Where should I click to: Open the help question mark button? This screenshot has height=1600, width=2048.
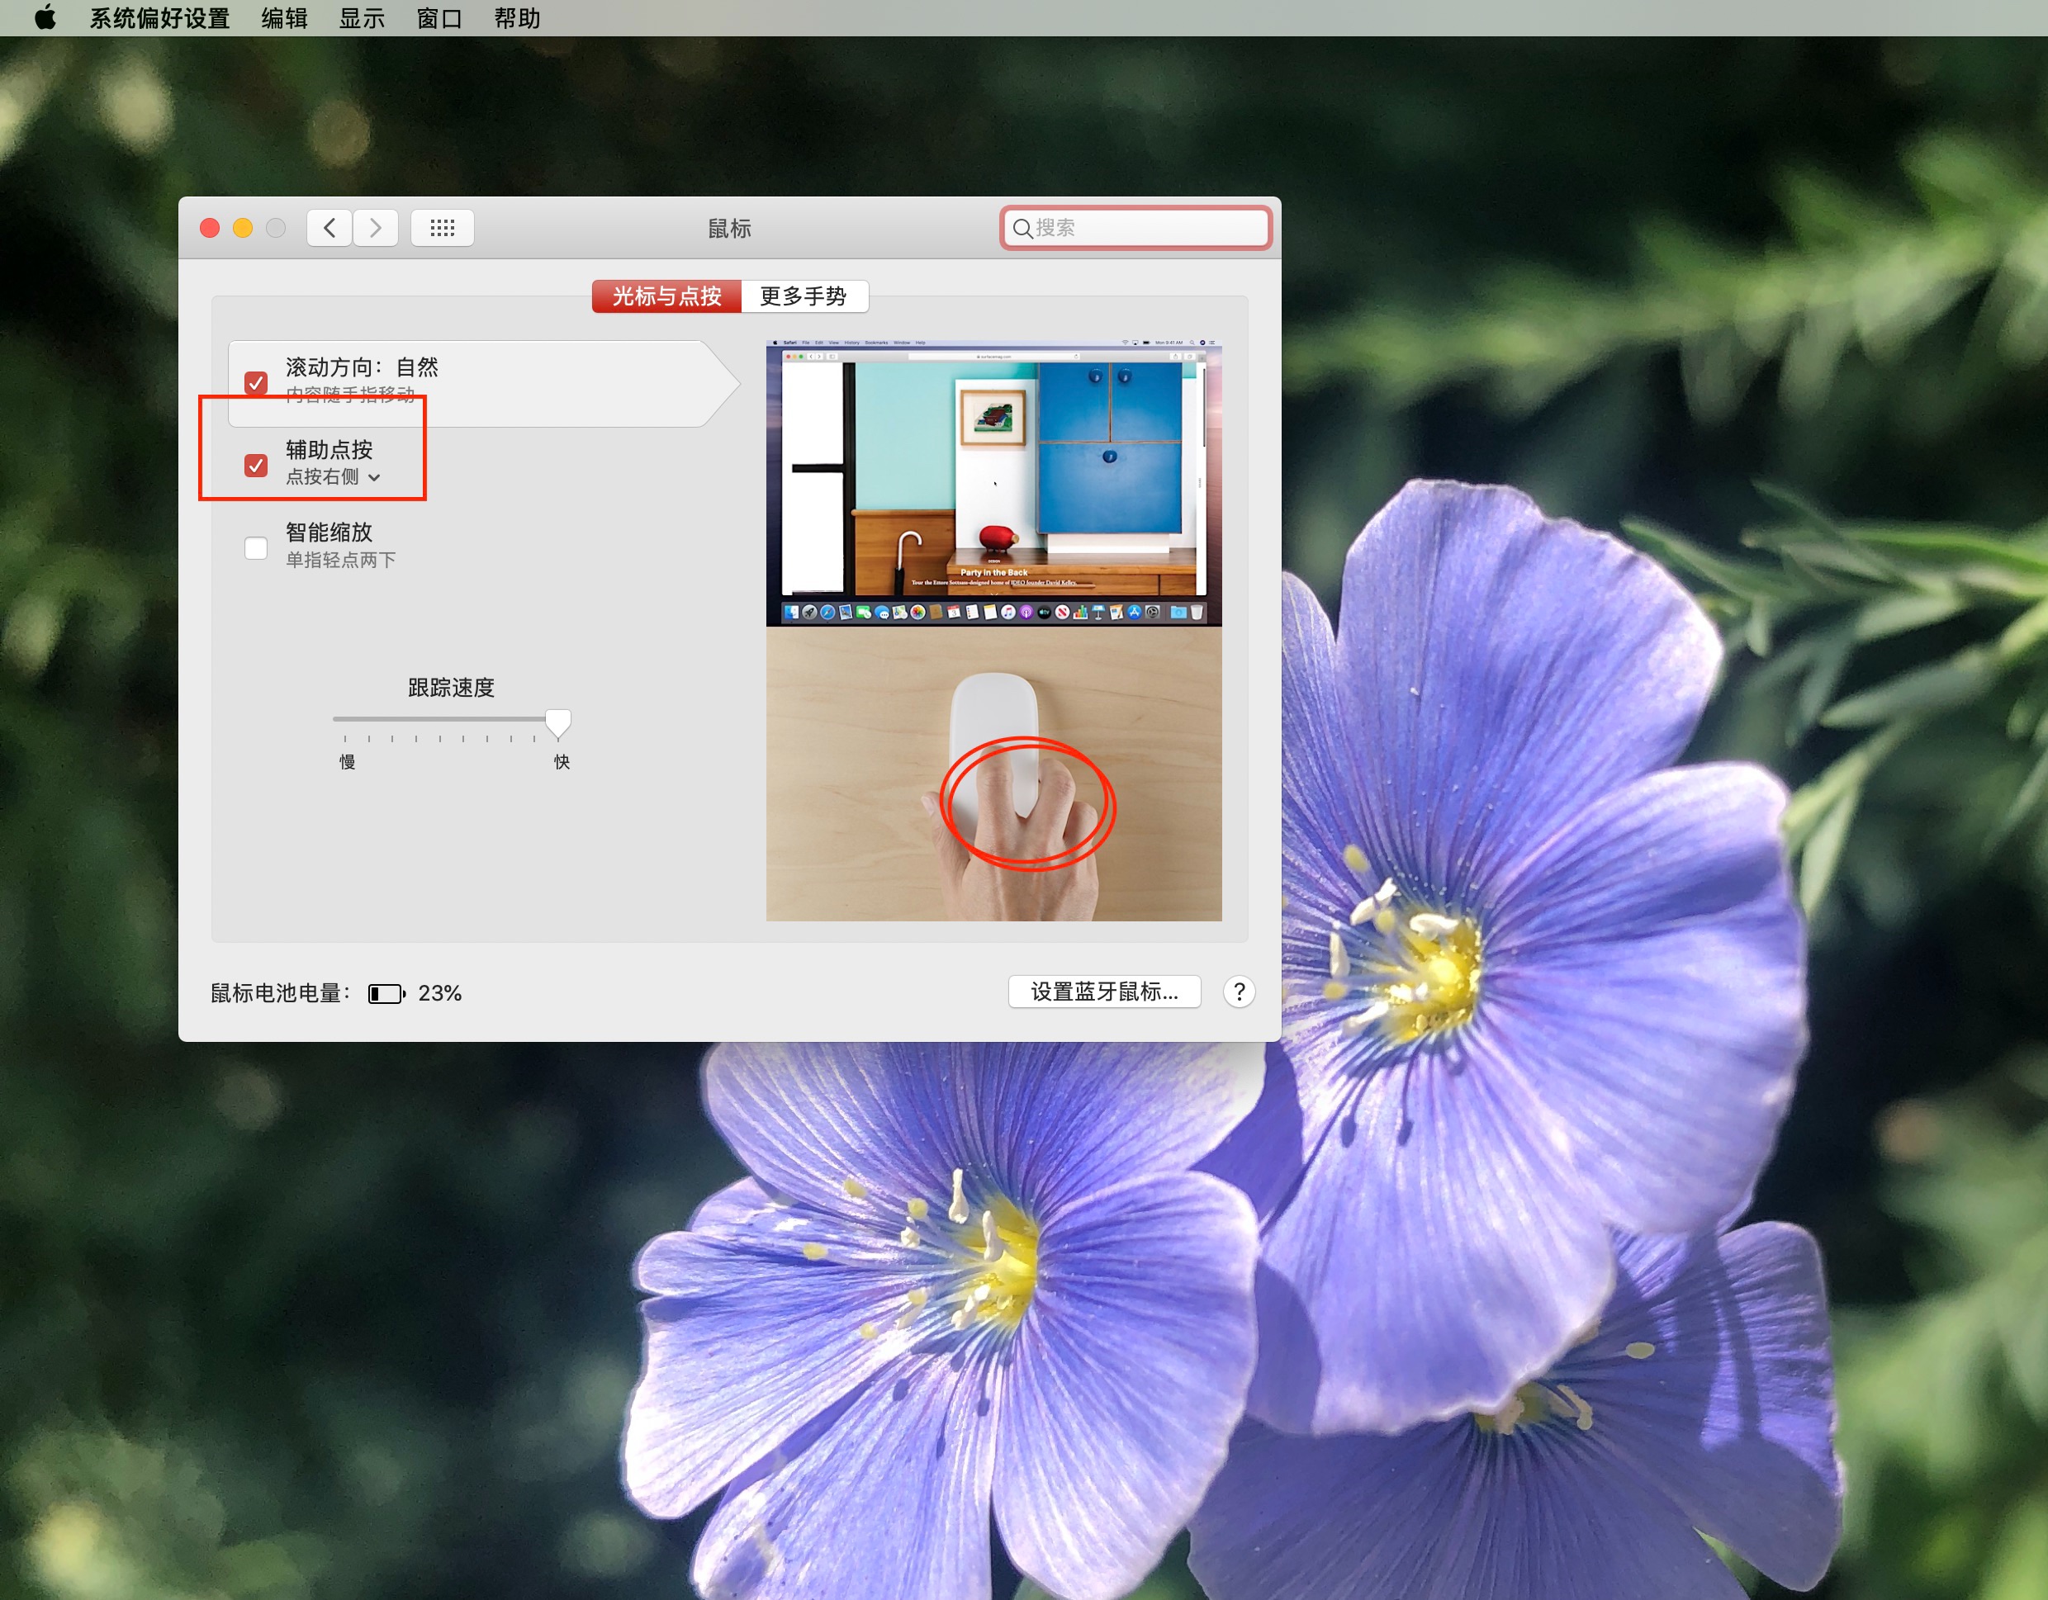[x=1239, y=992]
